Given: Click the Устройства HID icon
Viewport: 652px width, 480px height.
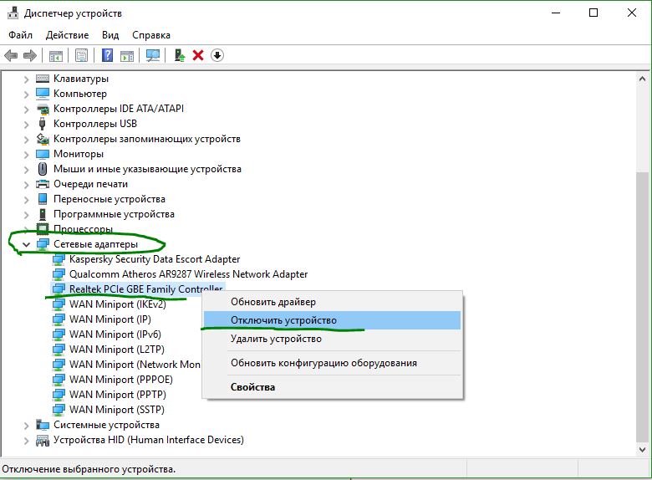Looking at the screenshot, I should pos(43,440).
